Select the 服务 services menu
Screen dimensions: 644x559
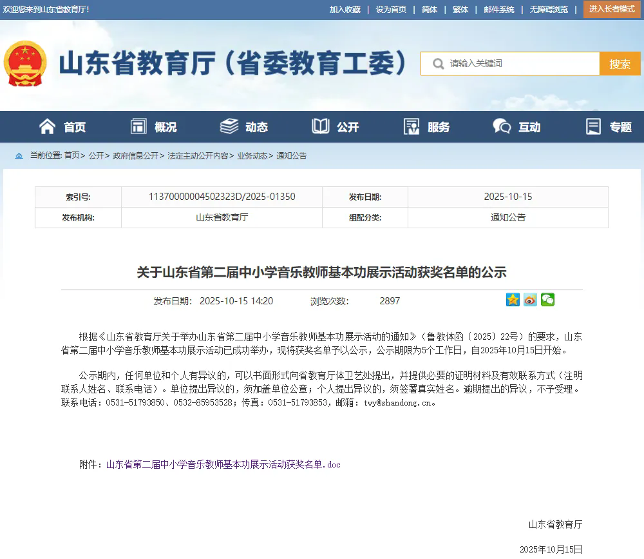[x=426, y=127]
